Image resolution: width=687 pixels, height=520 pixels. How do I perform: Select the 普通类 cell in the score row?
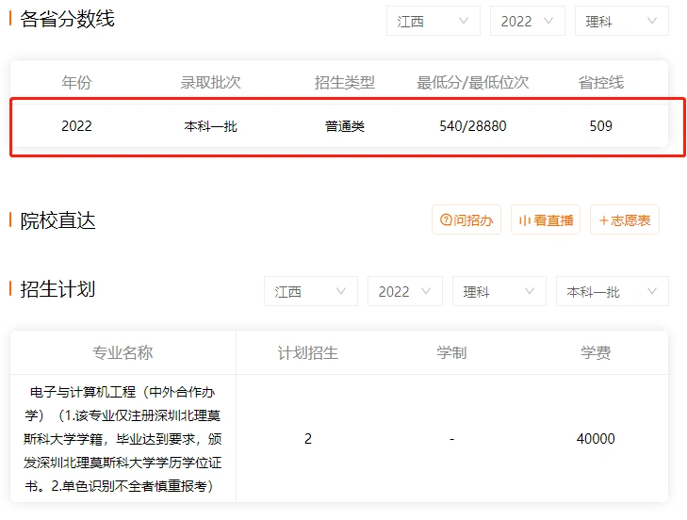[344, 126]
